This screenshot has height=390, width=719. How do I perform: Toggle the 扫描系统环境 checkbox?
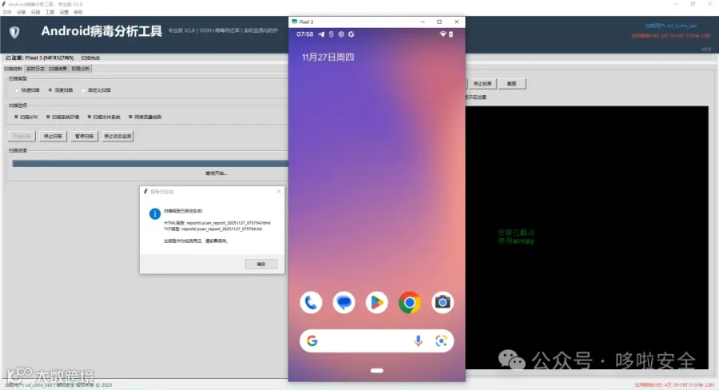tap(63, 117)
